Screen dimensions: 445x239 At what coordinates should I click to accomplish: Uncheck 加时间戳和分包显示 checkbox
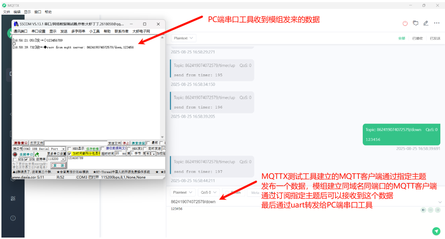(69, 153)
